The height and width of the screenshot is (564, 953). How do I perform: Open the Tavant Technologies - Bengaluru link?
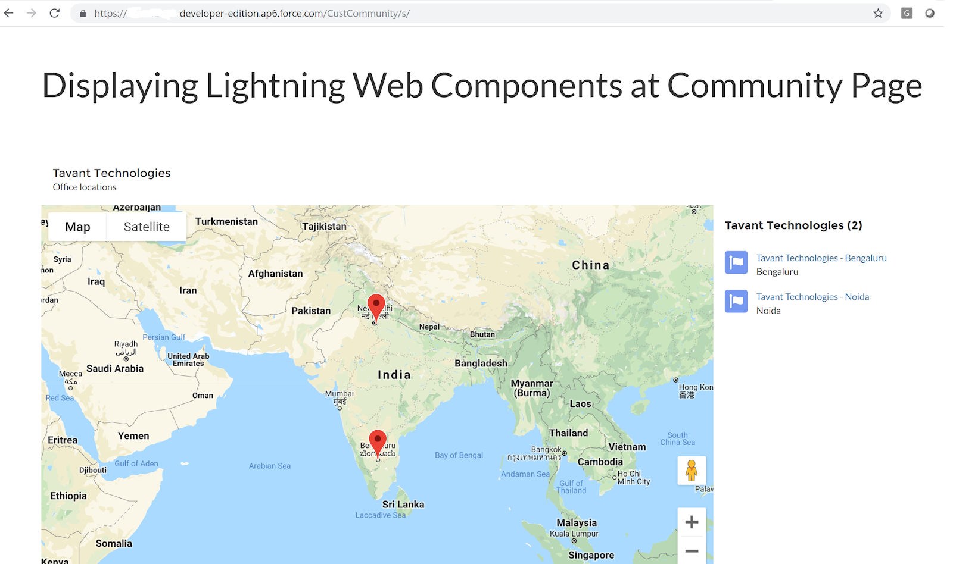click(x=821, y=258)
